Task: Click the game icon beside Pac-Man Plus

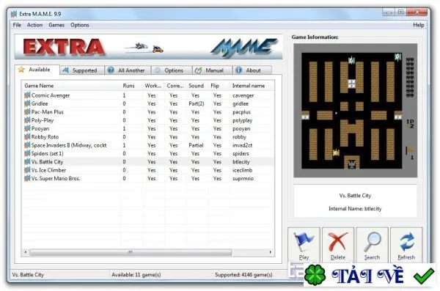Action: (27, 112)
